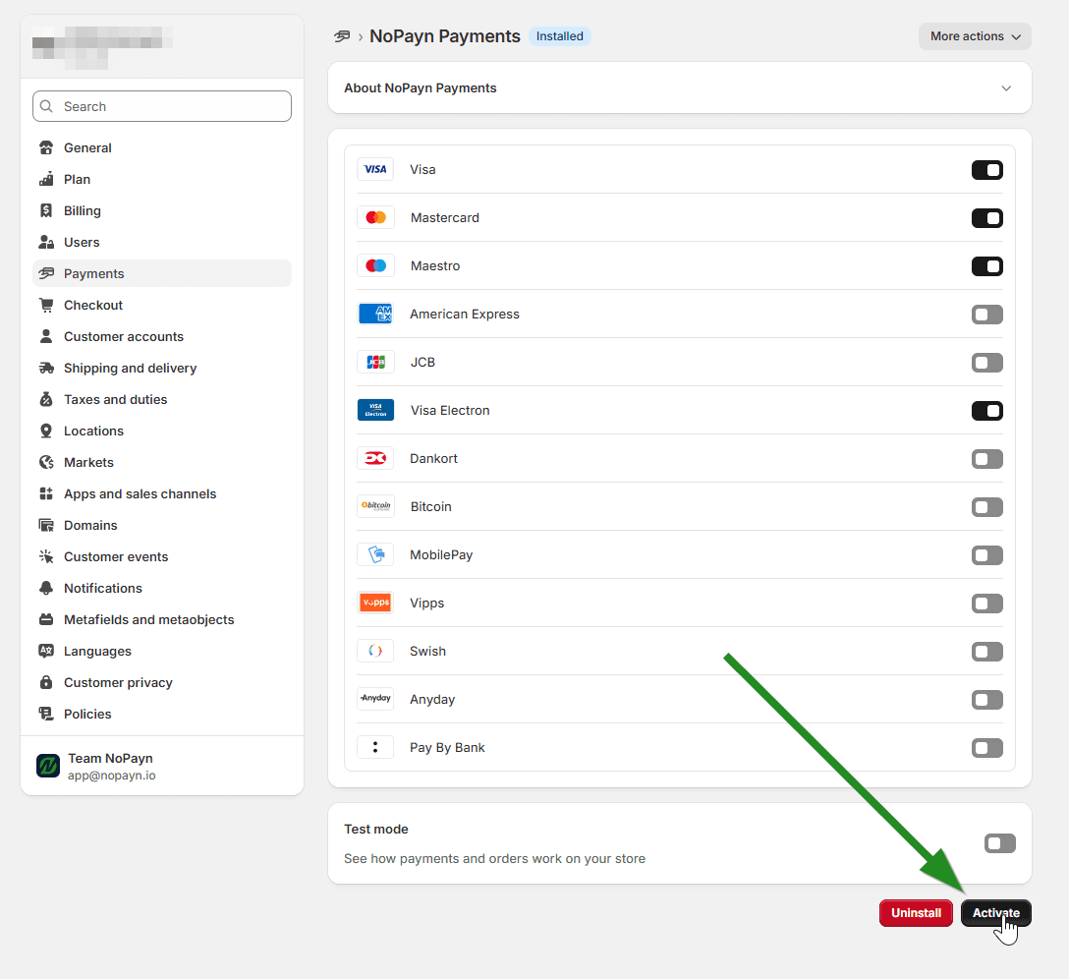Image resolution: width=1069 pixels, height=979 pixels.
Task: Enable the American Express toggle
Action: tap(986, 314)
